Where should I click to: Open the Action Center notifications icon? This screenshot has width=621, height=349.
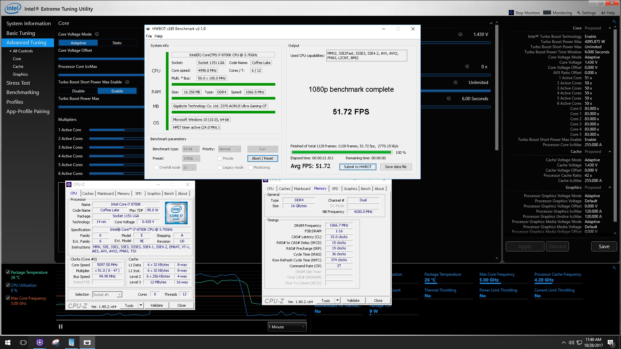611,343
